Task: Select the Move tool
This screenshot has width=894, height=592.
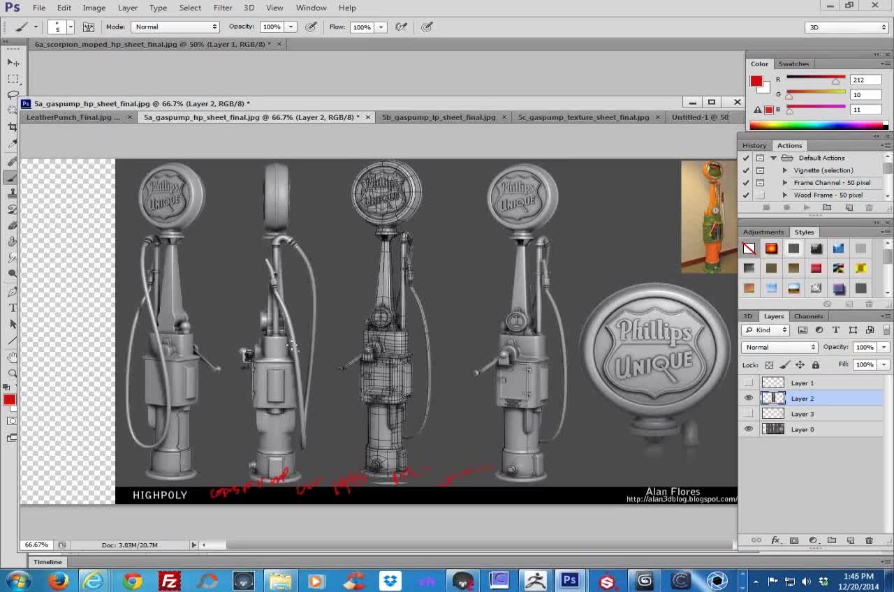Action: [x=13, y=63]
